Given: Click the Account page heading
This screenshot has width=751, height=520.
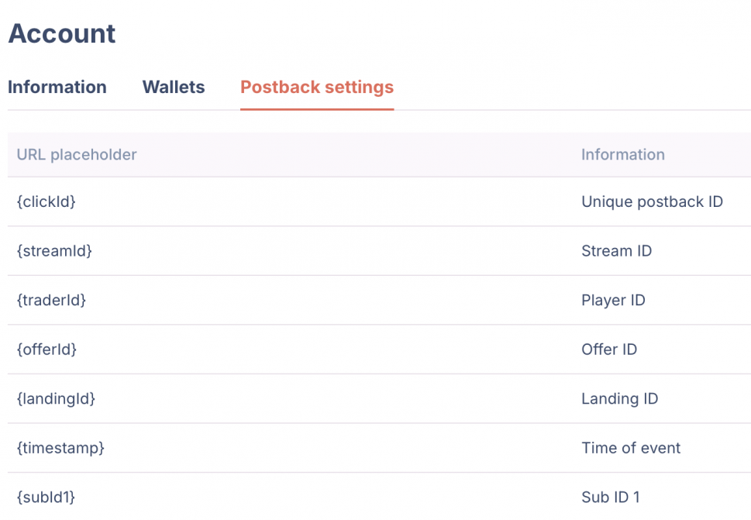Looking at the screenshot, I should (62, 33).
